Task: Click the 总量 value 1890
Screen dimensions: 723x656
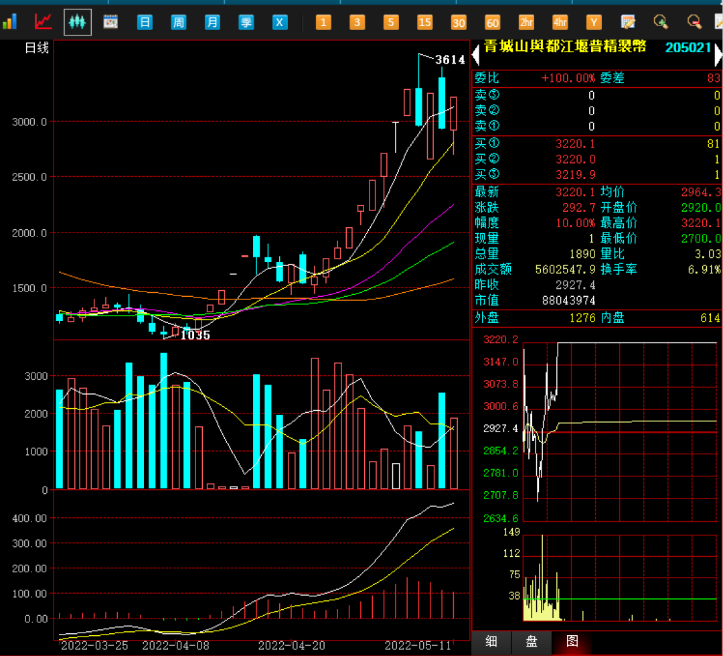Action: coord(582,255)
